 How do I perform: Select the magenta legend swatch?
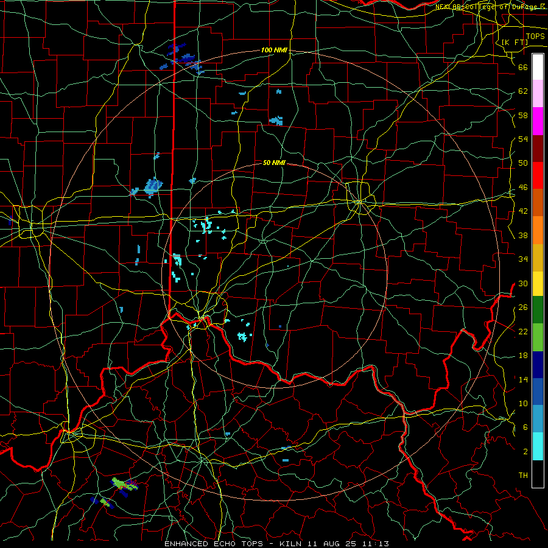(538, 121)
